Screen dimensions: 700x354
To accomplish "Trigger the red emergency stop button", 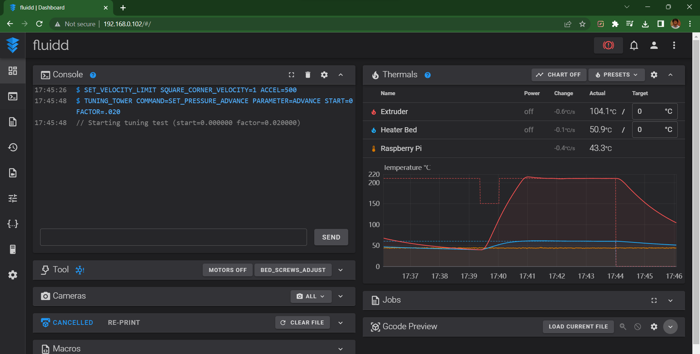I will (x=608, y=45).
